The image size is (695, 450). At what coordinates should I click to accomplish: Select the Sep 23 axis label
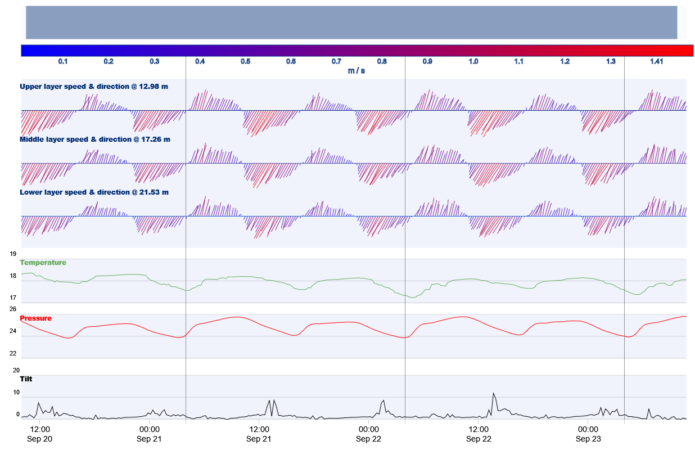(x=588, y=439)
